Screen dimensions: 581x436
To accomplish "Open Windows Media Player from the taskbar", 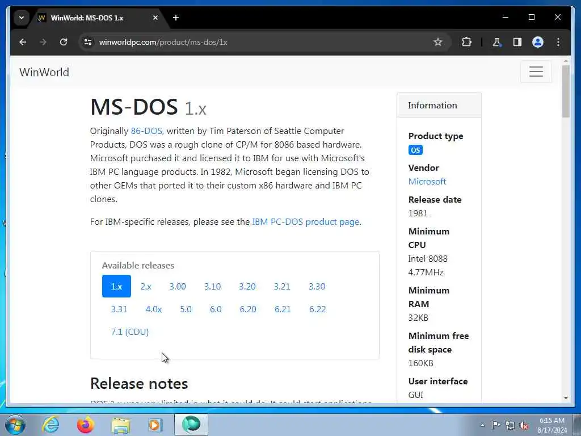I will pos(155,425).
